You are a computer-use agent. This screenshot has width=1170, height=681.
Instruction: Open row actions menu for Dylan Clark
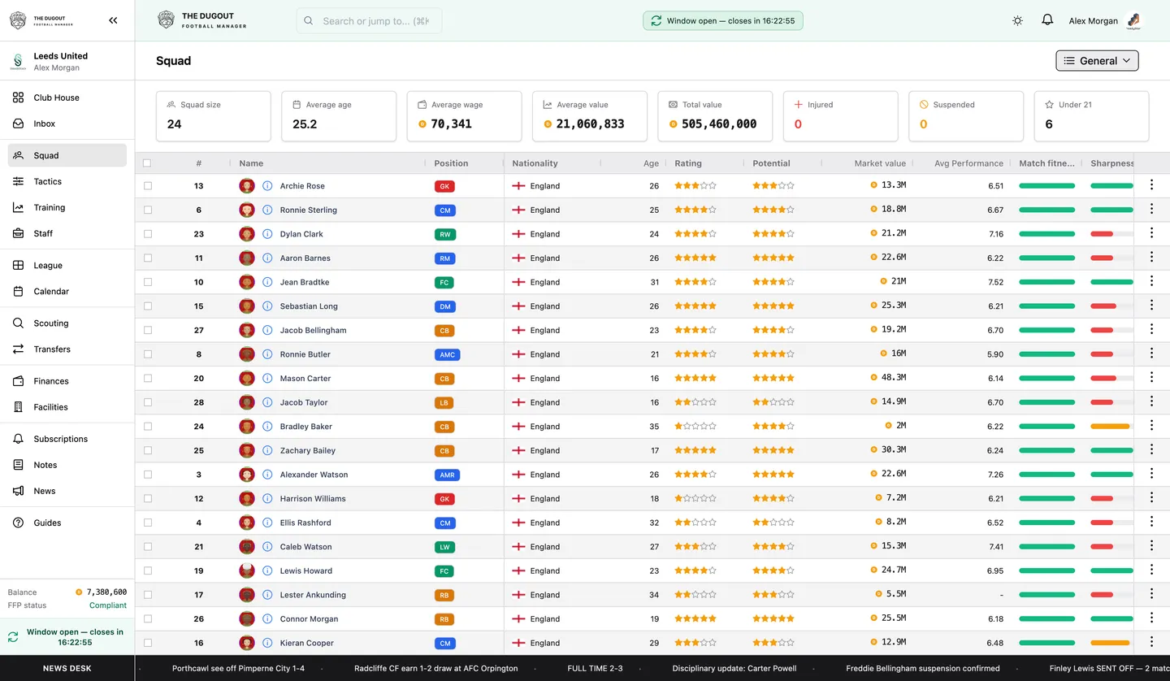coord(1151,233)
